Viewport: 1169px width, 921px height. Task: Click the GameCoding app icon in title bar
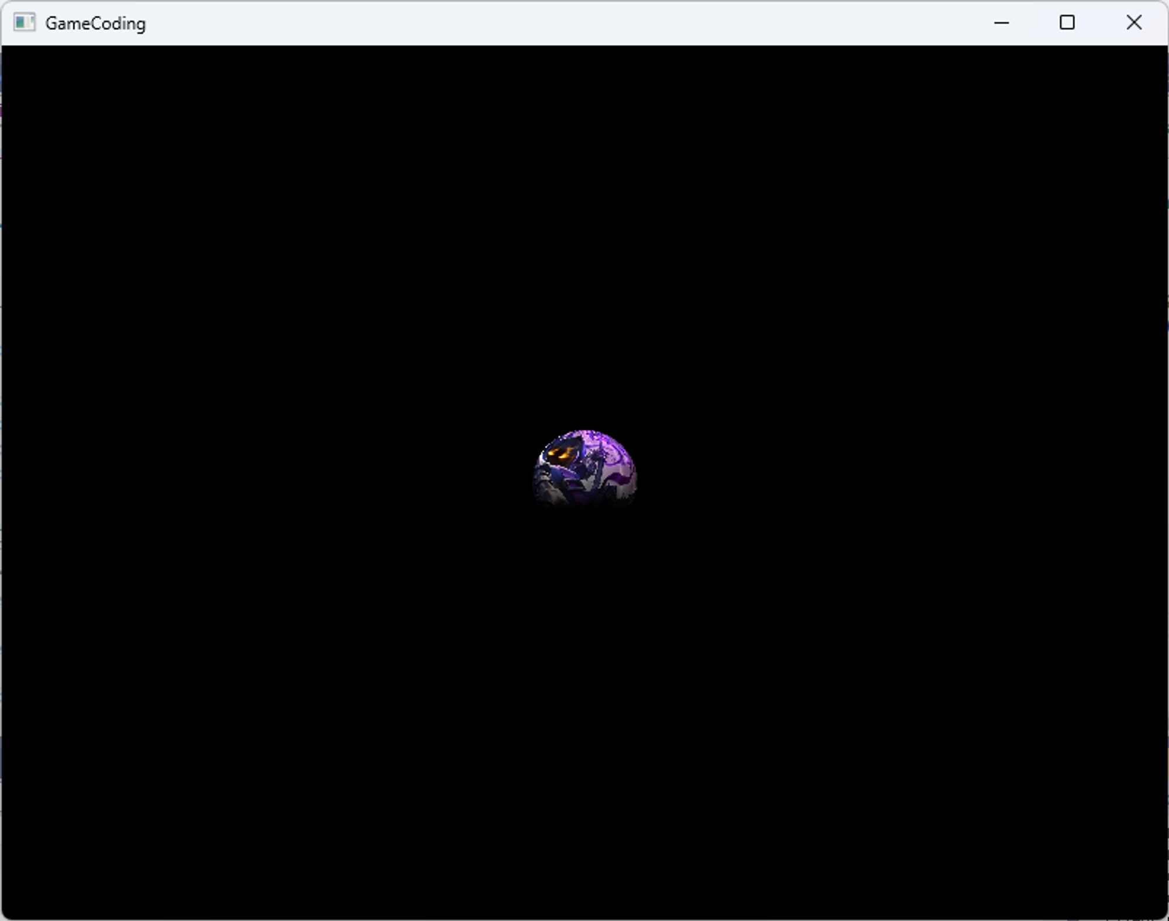(x=24, y=23)
